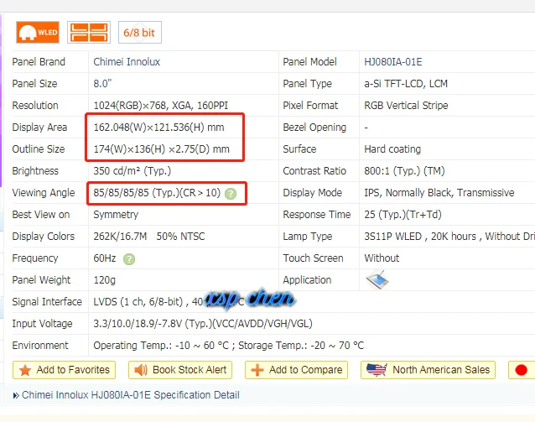Click the tablet Application icon

(377, 280)
